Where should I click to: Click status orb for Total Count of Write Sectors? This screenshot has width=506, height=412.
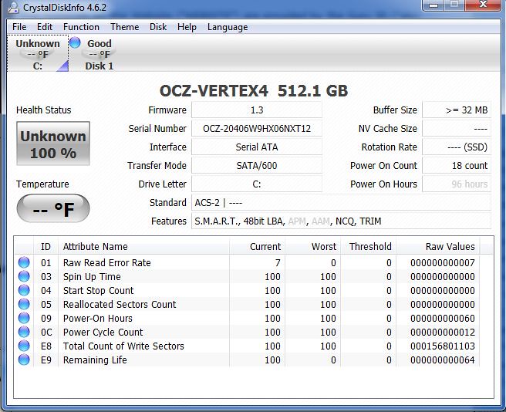click(24, 346)
